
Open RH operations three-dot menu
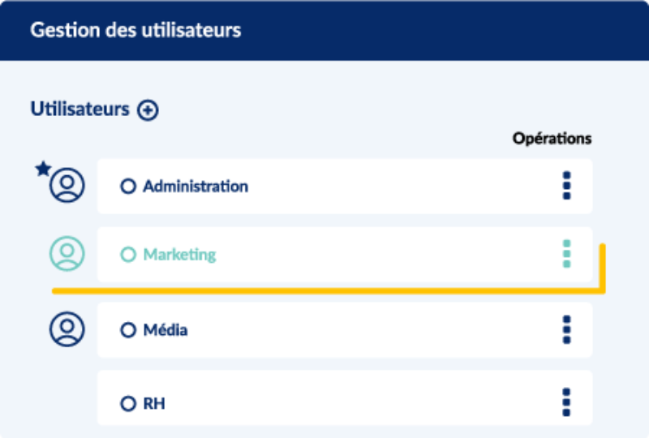point(566,402)
